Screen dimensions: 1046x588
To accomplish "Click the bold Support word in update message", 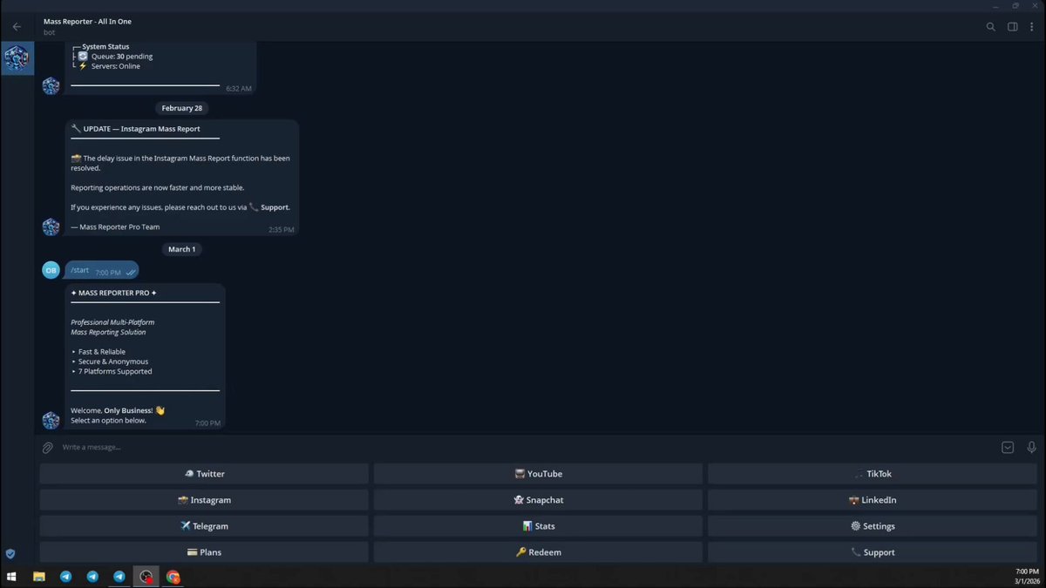I will 275,207.
